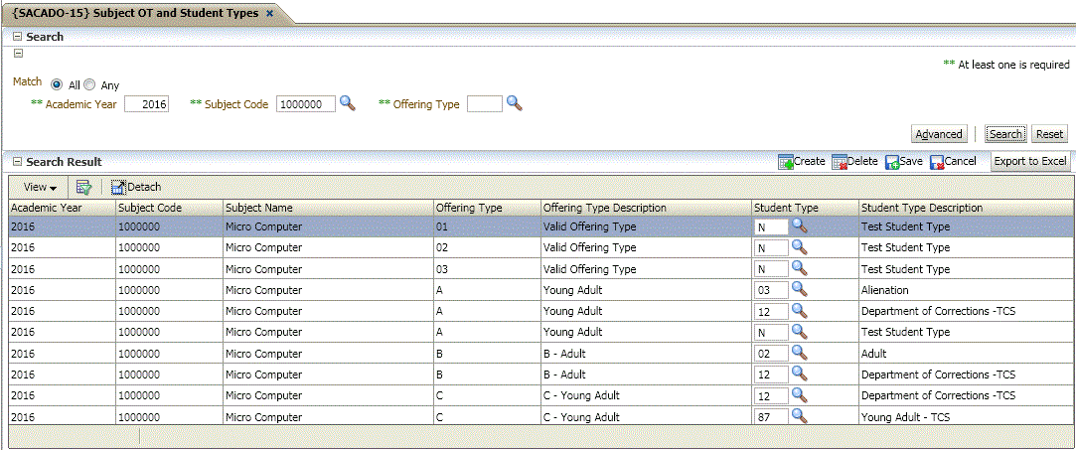
Task: Select offering type 01 cell
Action: pos(487,226)
